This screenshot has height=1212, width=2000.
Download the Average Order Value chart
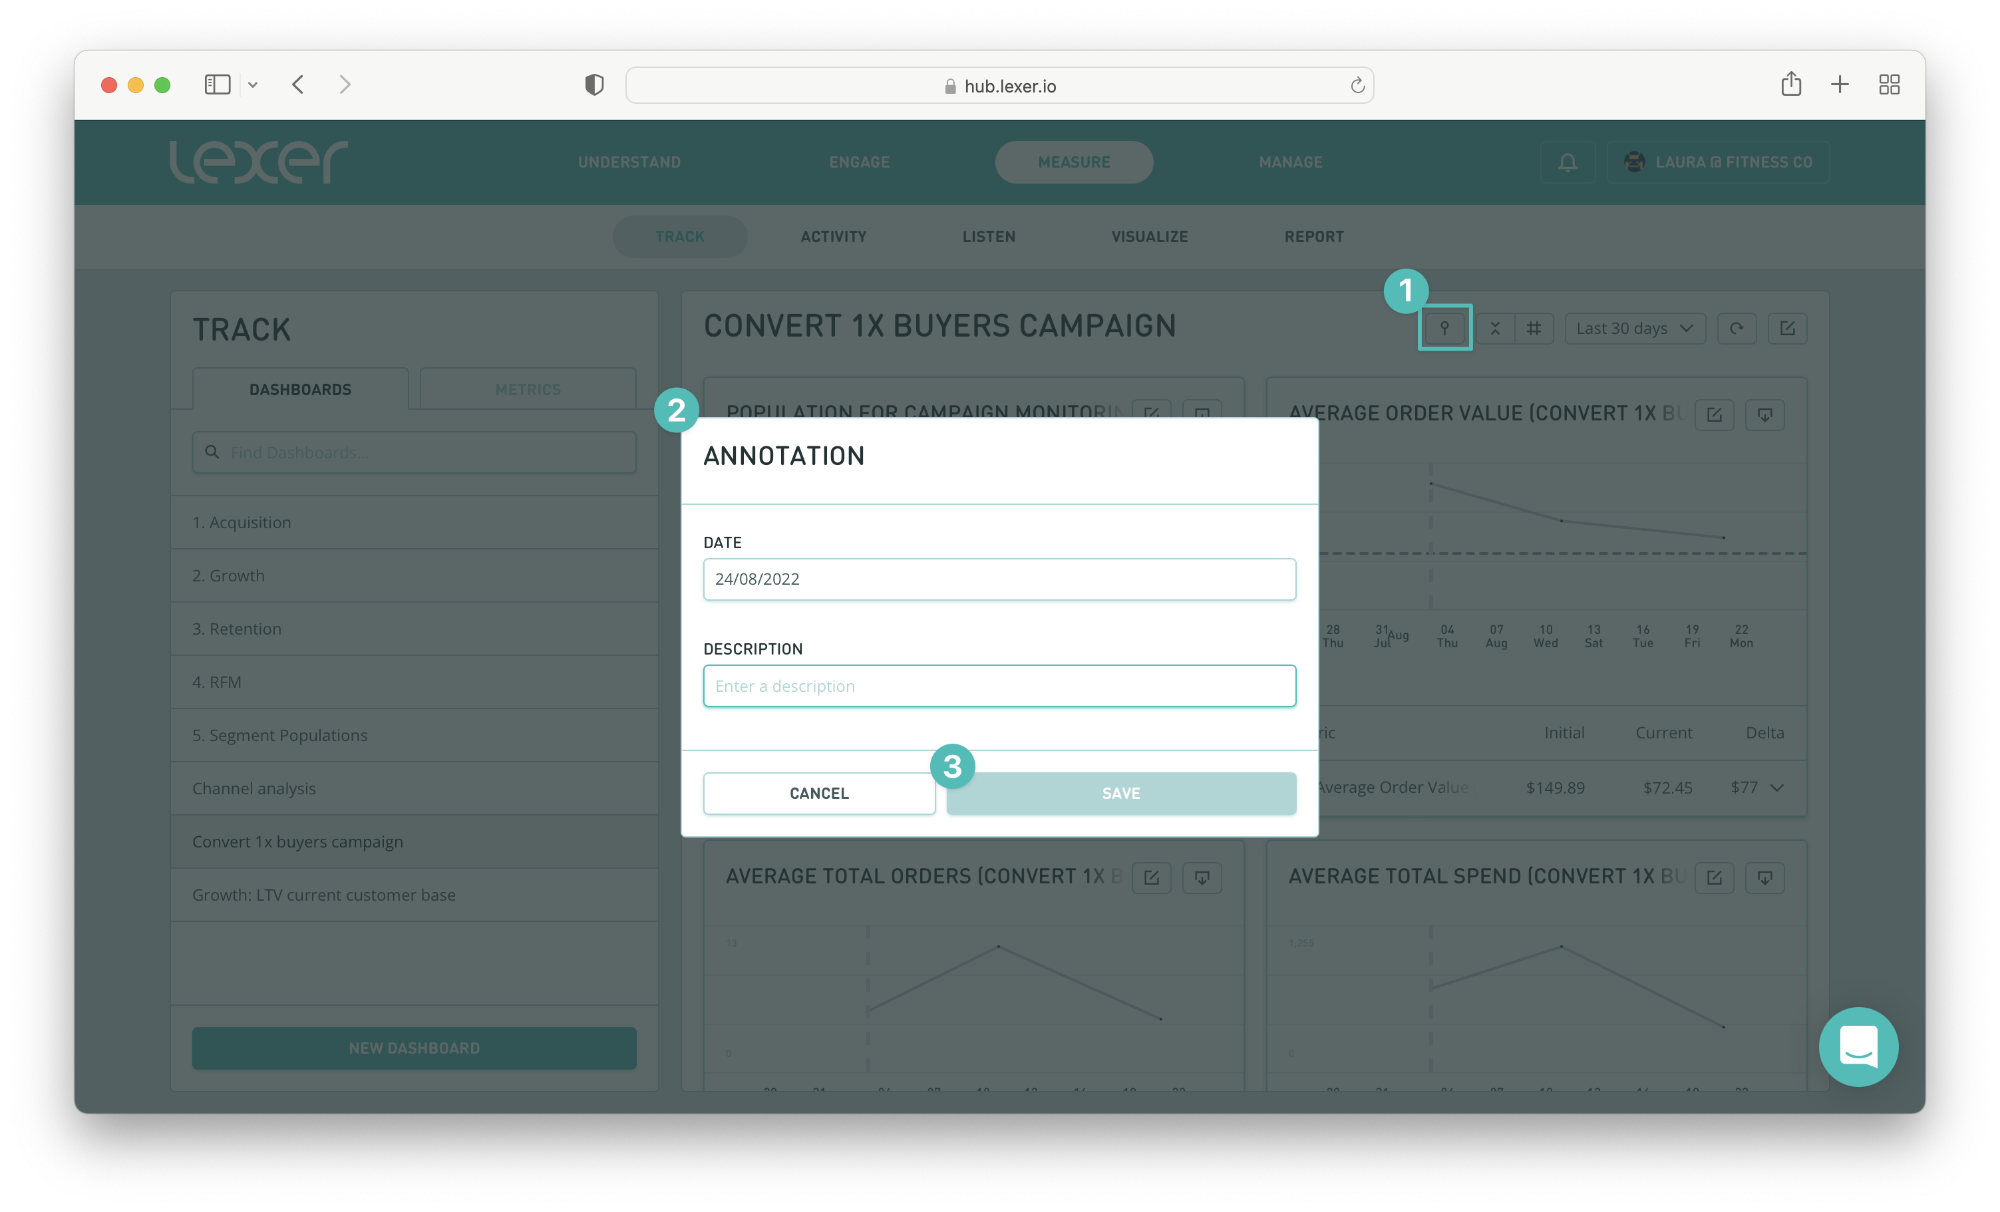tap(1764, 415)
